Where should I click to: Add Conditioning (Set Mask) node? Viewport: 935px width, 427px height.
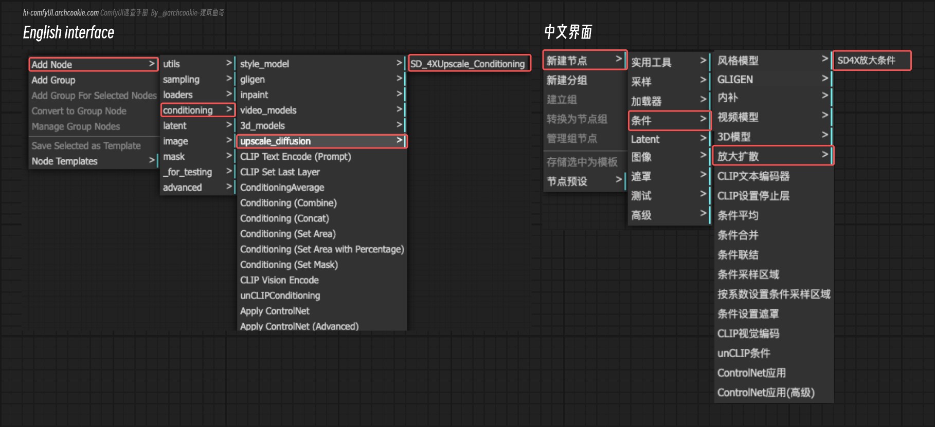[321, 265]
